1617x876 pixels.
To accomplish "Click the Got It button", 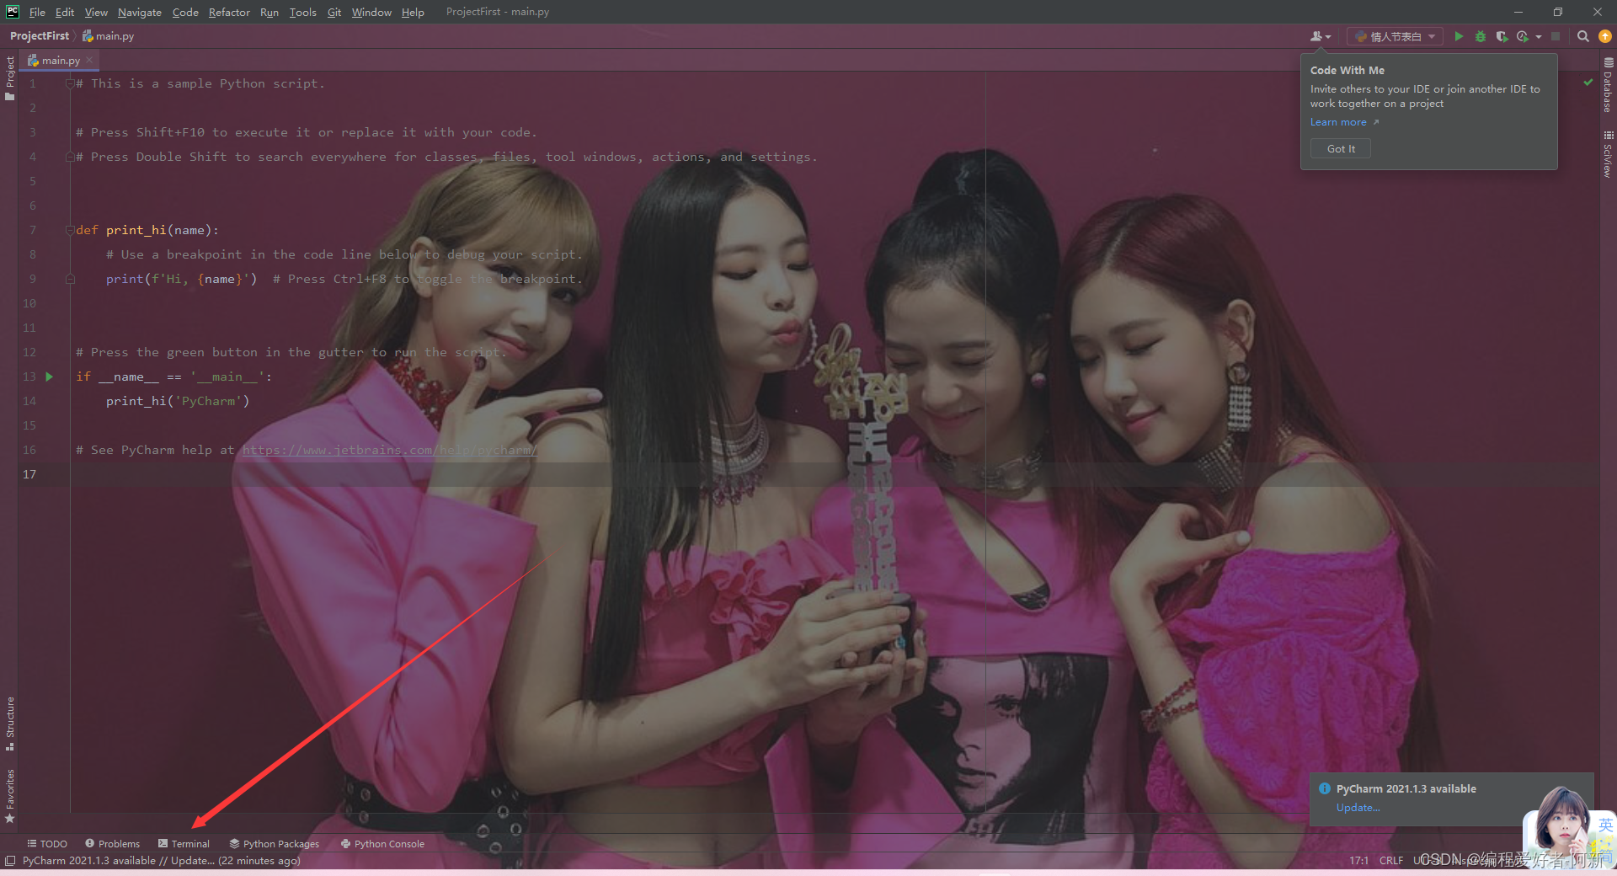I will pyautogui.click(x=1341, y=148).
